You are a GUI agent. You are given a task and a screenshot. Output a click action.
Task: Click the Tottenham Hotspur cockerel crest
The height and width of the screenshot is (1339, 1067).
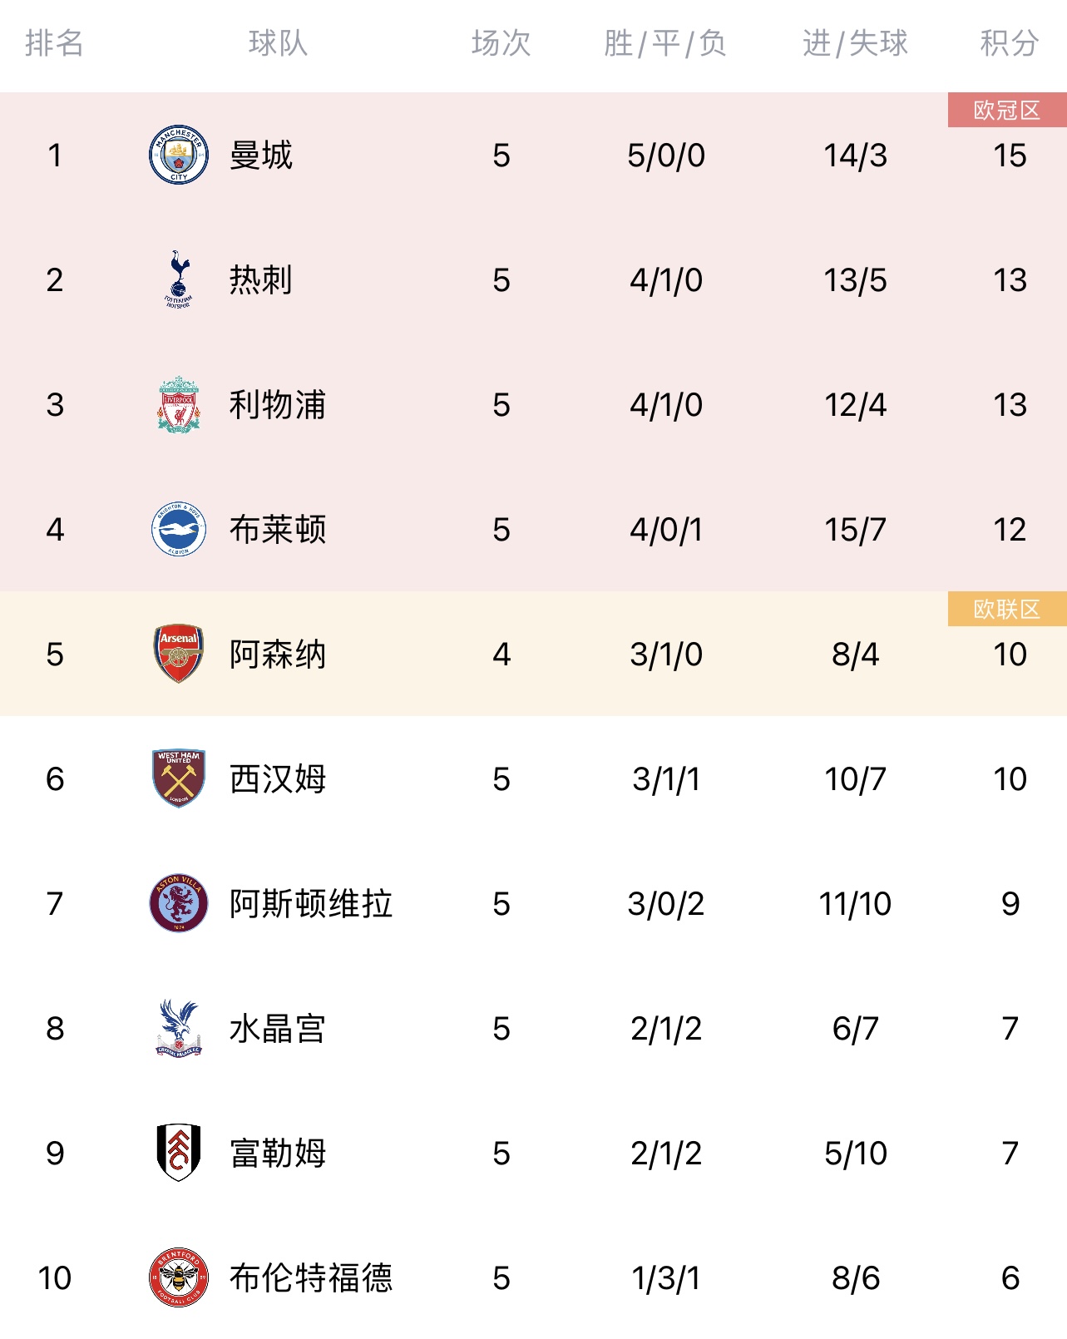(x=179, y=279)
